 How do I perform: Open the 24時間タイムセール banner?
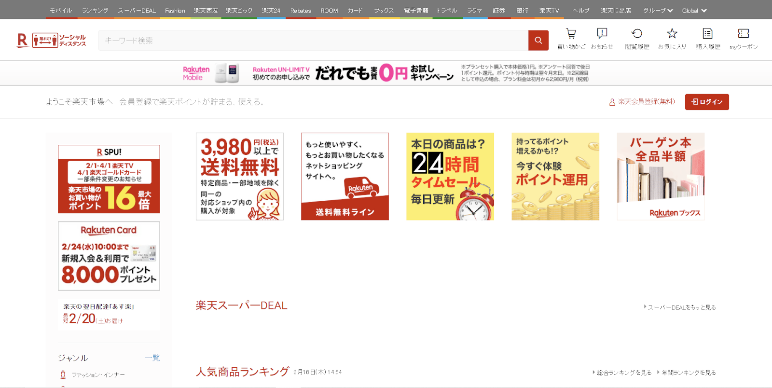tap(450, 177)
